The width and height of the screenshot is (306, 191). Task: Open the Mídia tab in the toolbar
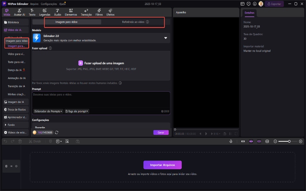pos(7,12)
